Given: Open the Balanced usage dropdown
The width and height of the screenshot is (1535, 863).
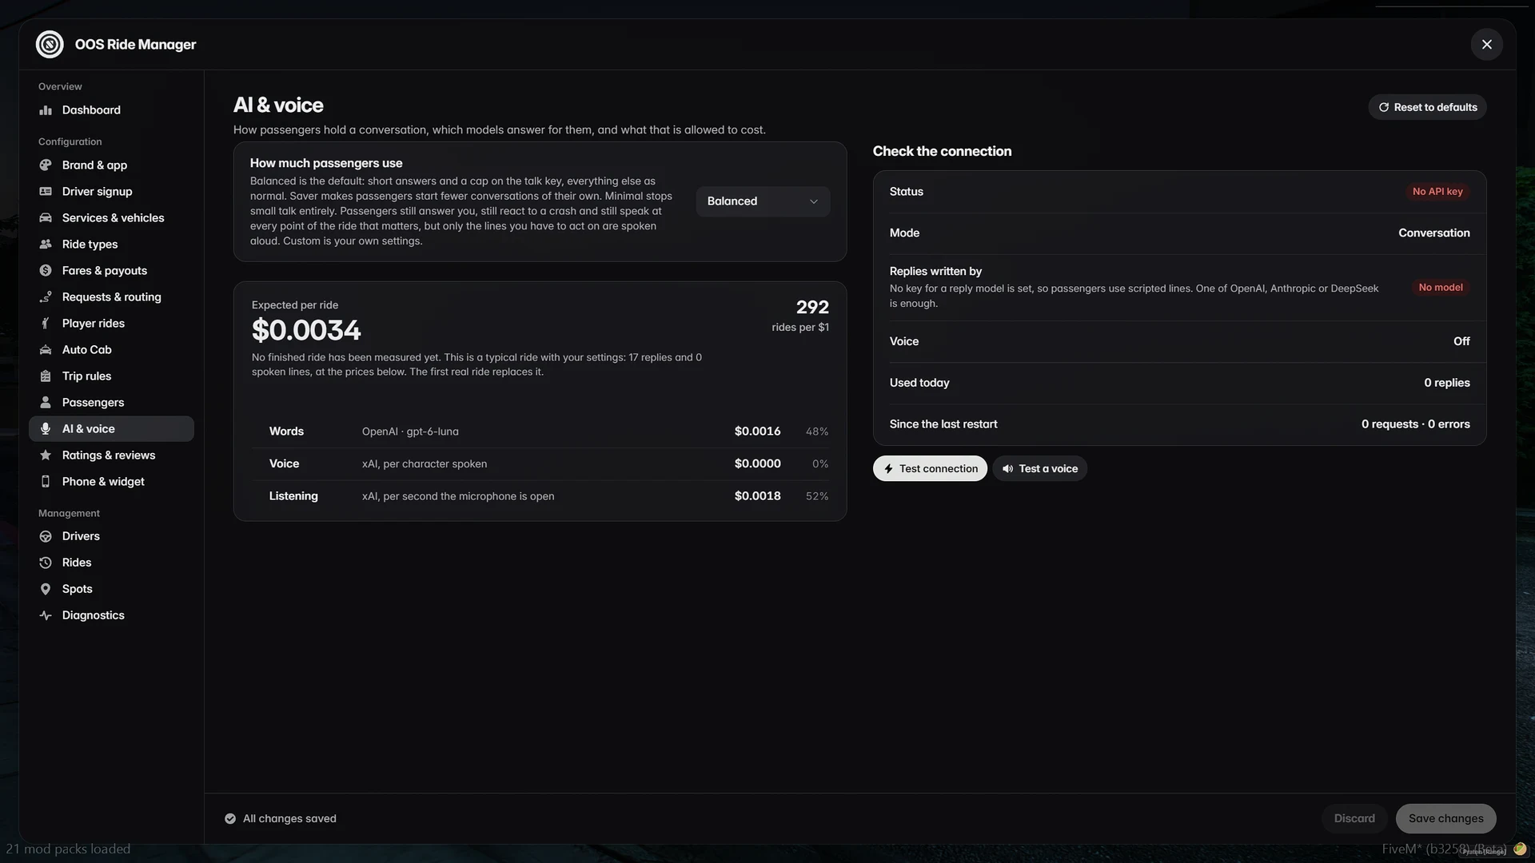Looking at the screenshot, I should coord(763,201).
